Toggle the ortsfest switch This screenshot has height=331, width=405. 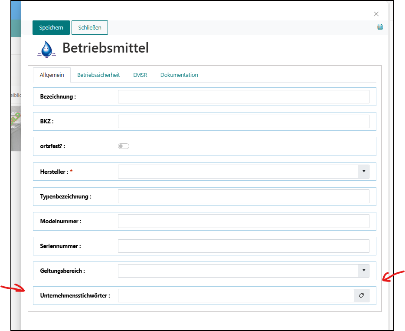point(124,146)
